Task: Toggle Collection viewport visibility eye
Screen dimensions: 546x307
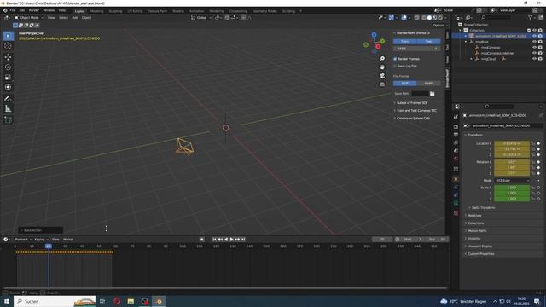Action: 534,31
